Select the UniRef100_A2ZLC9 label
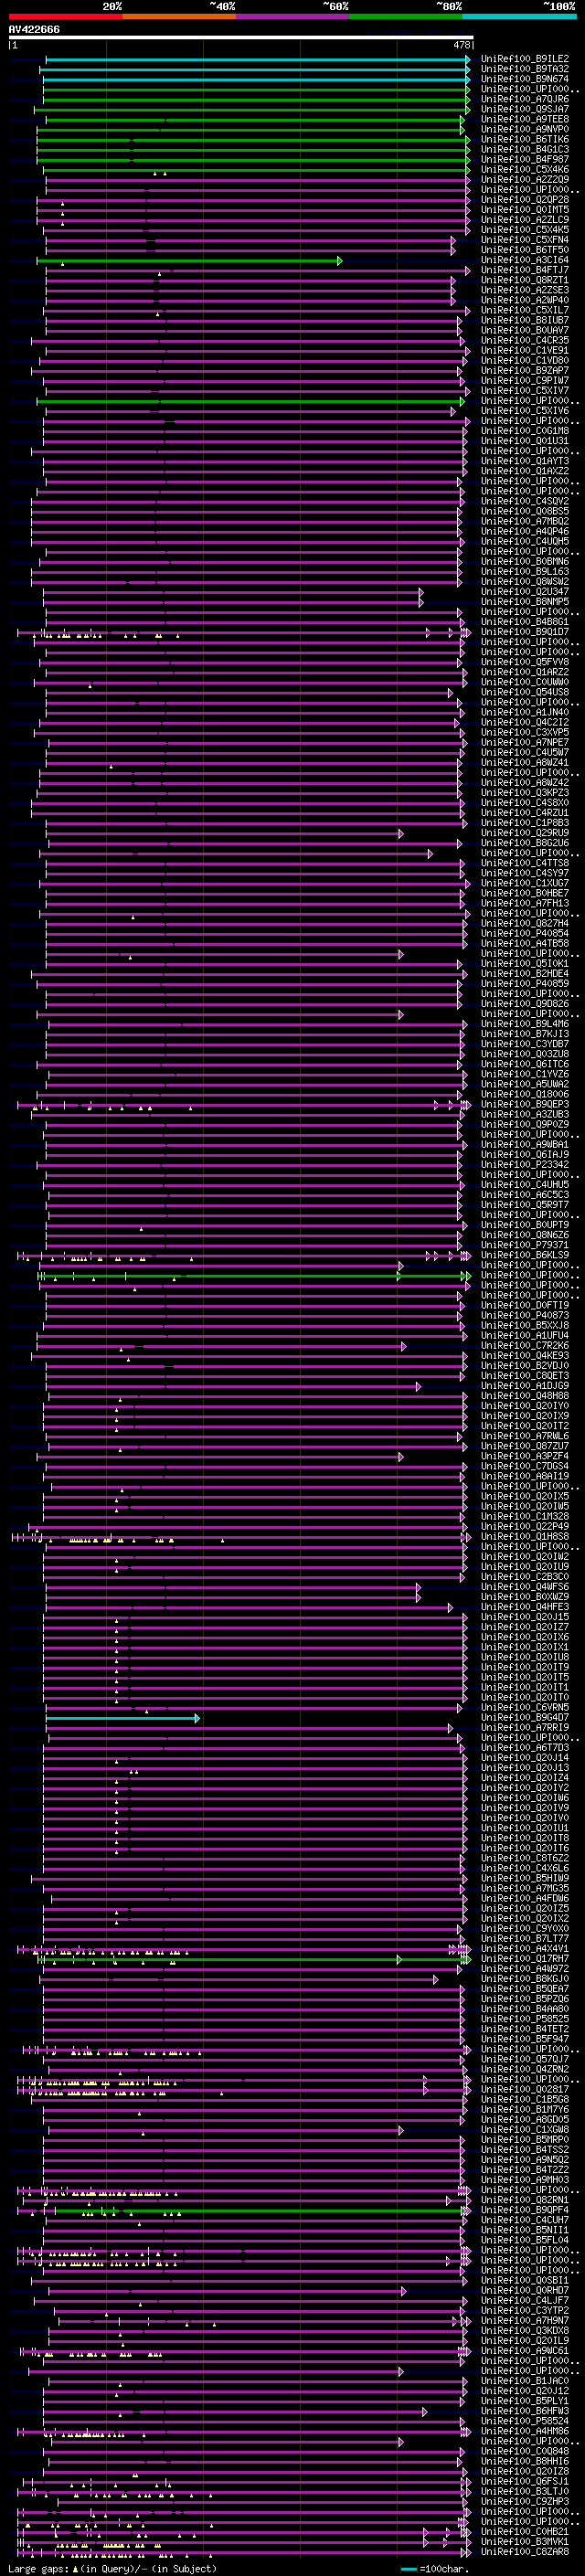Viewport: 585px width, 2576px height. (x=525, y=220)
